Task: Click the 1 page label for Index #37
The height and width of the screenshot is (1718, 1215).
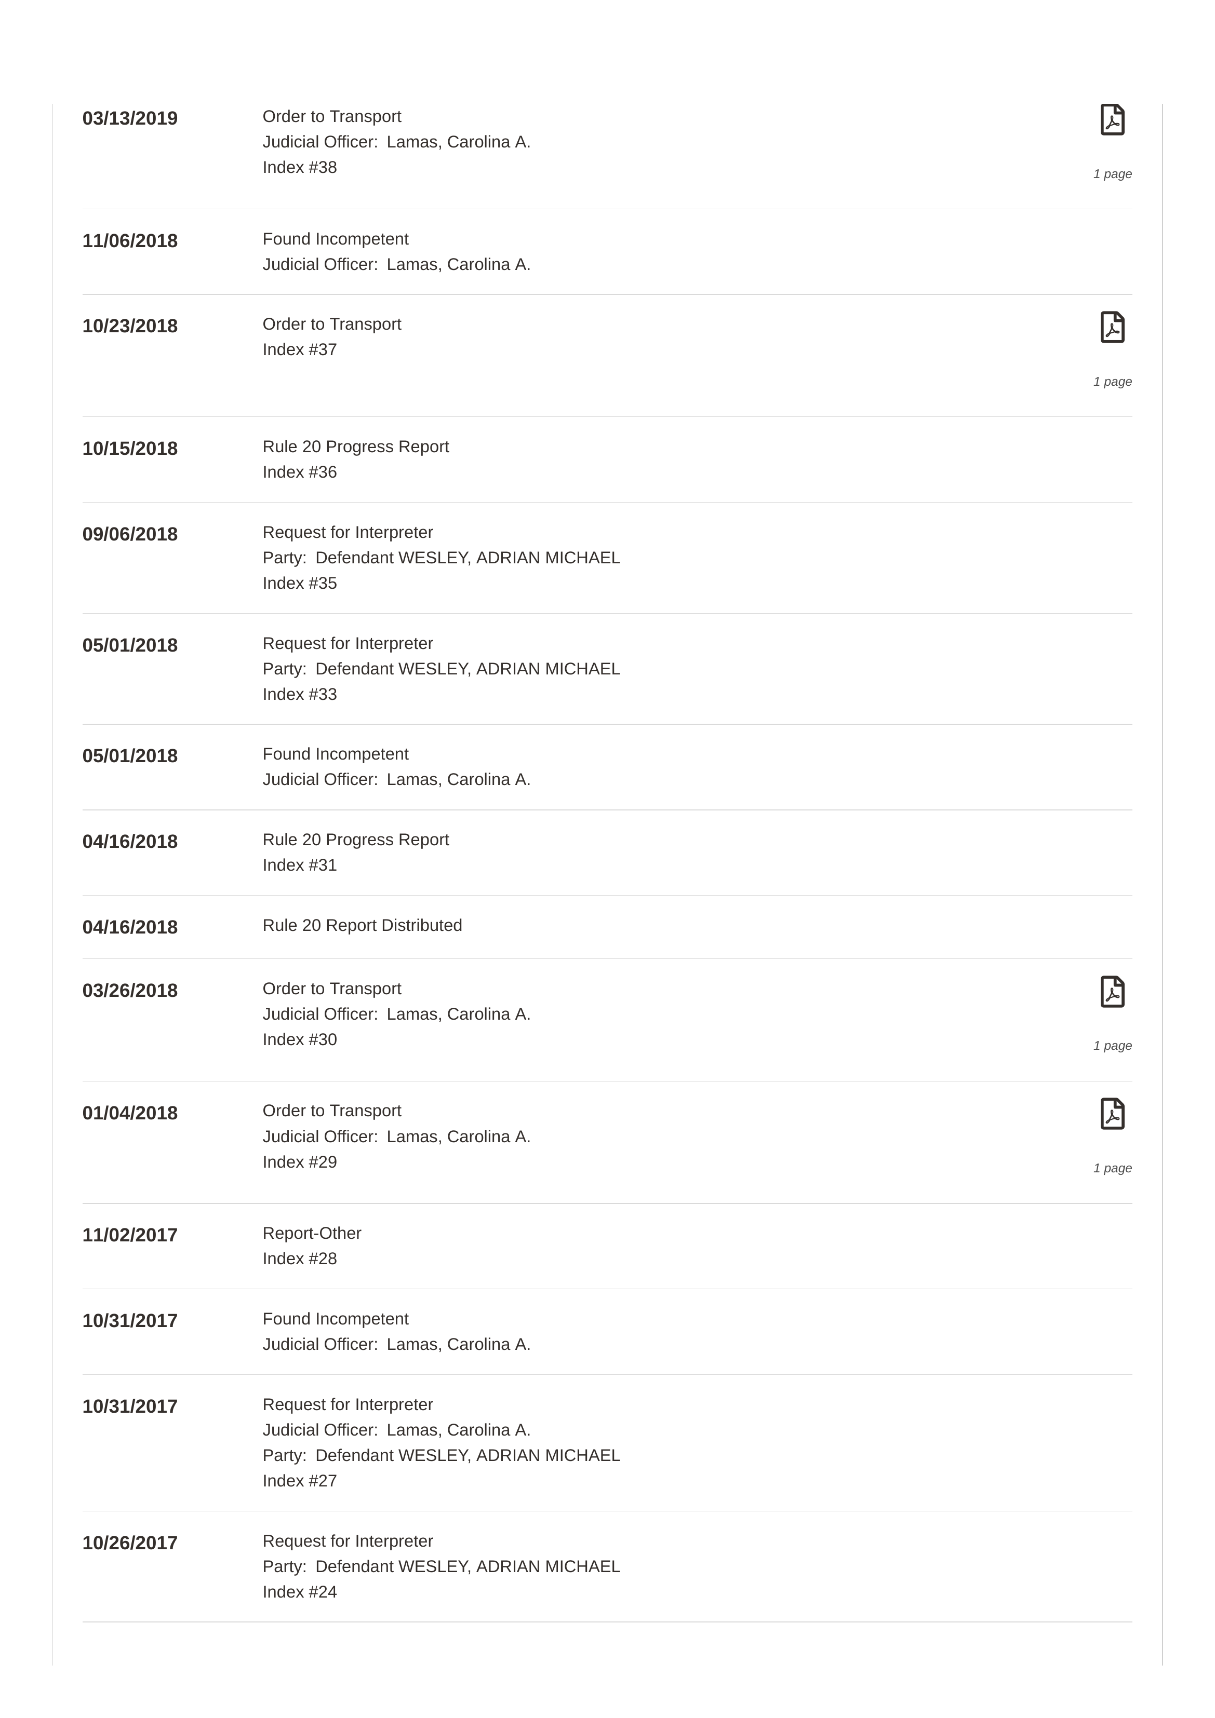Action: point(1113,382)
